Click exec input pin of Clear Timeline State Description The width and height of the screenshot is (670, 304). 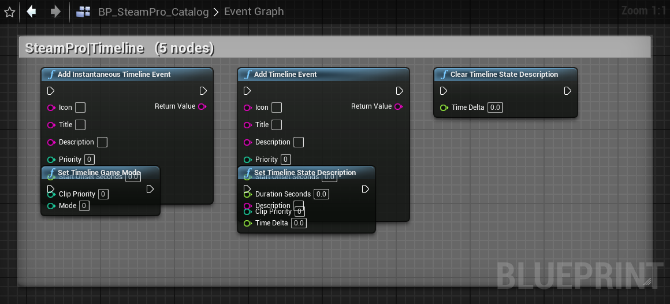(x=444, y=91)
